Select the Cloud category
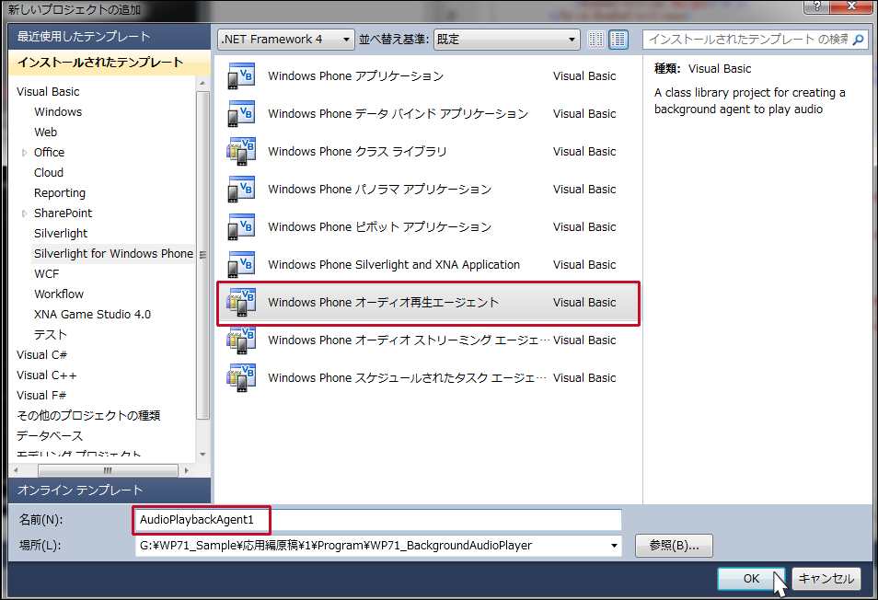The width and height of the screenshot is (878, 600). click(49, 172)
